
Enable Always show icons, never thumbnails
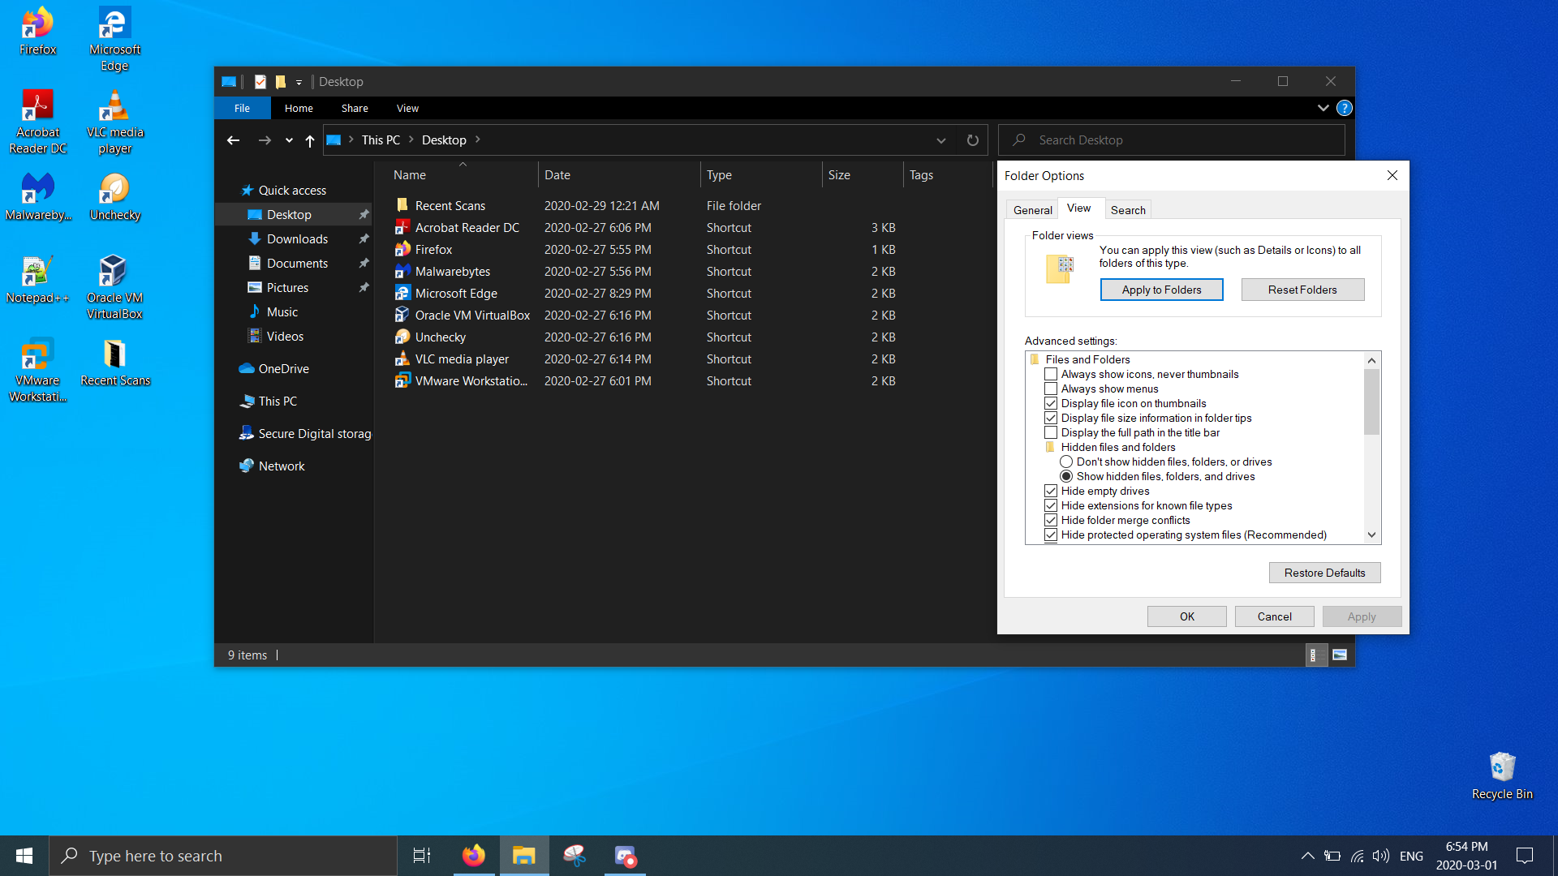1051,374
